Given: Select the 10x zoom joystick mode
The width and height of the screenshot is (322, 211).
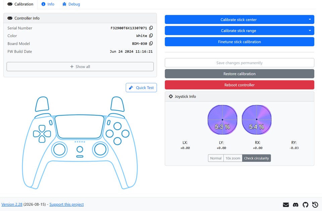Looking at the screenshot, I should click(x=233, y=158).
